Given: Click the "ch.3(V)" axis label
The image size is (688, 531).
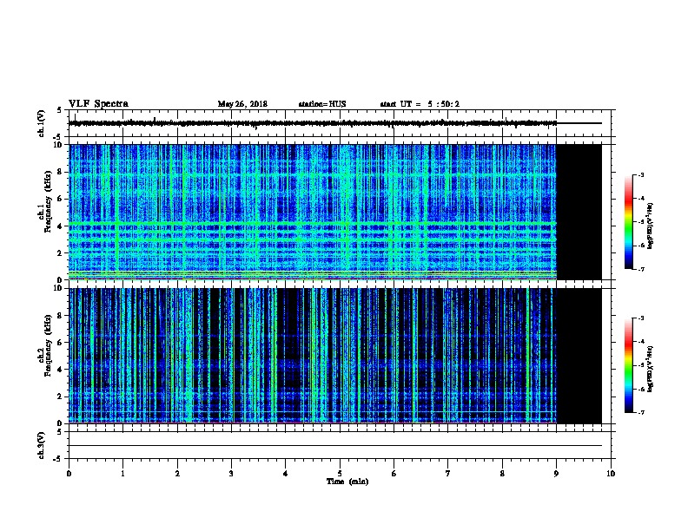Looking at the screenshot, I should (x=41, y=445).
